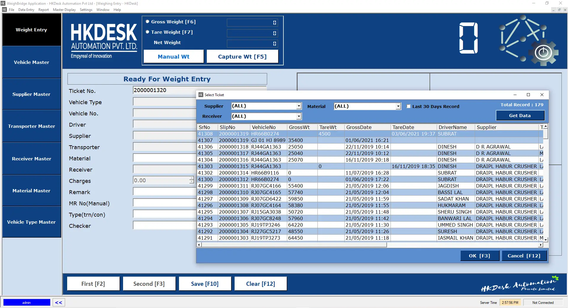
Task: Open the Help menu
Action: click(x=117, y=10)
